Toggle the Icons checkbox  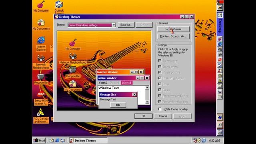click(160, 84)
